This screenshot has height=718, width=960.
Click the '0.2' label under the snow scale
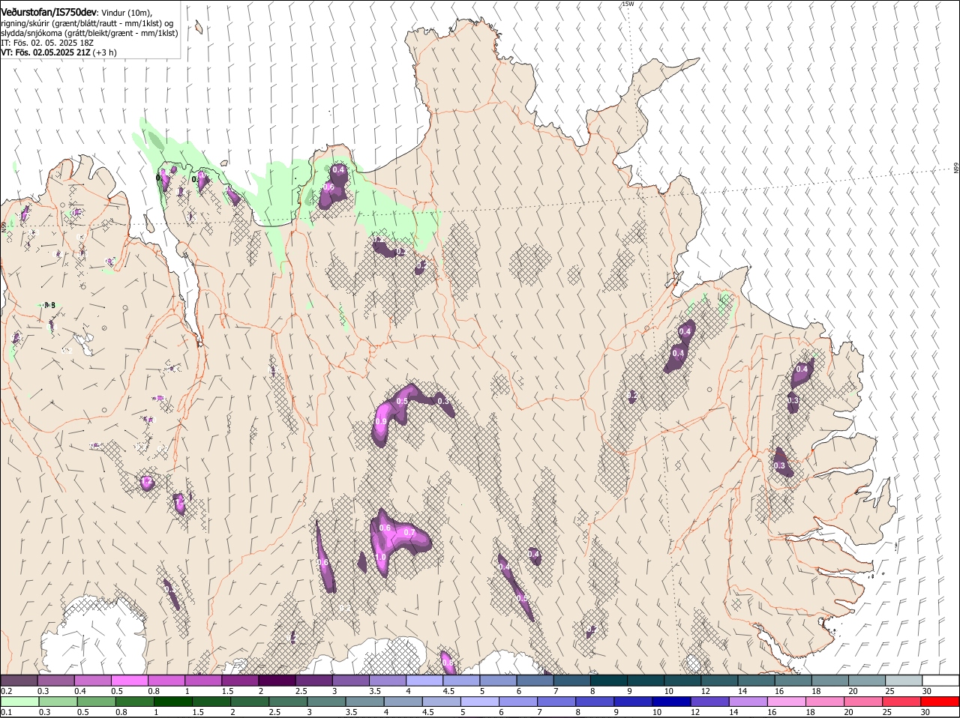pos(6,690)
